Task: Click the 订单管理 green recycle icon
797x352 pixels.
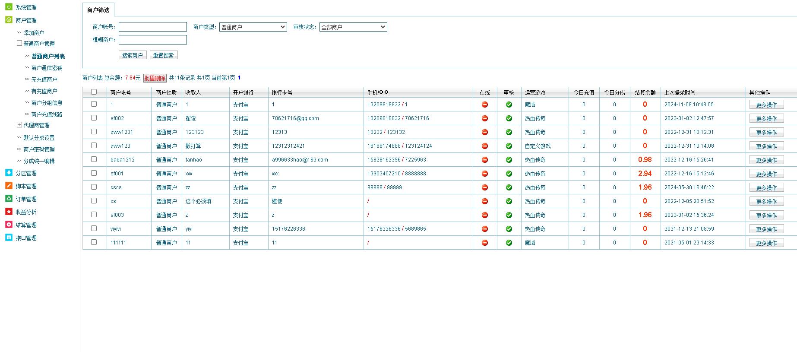Action: [9, 199]
